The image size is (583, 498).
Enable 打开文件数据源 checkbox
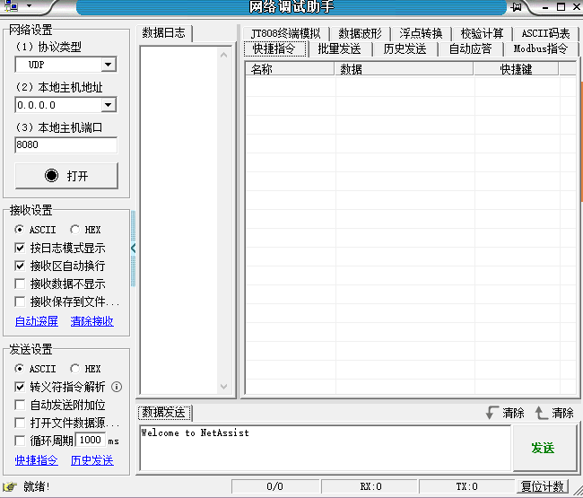pyautogui.click(x=20, y=423)
